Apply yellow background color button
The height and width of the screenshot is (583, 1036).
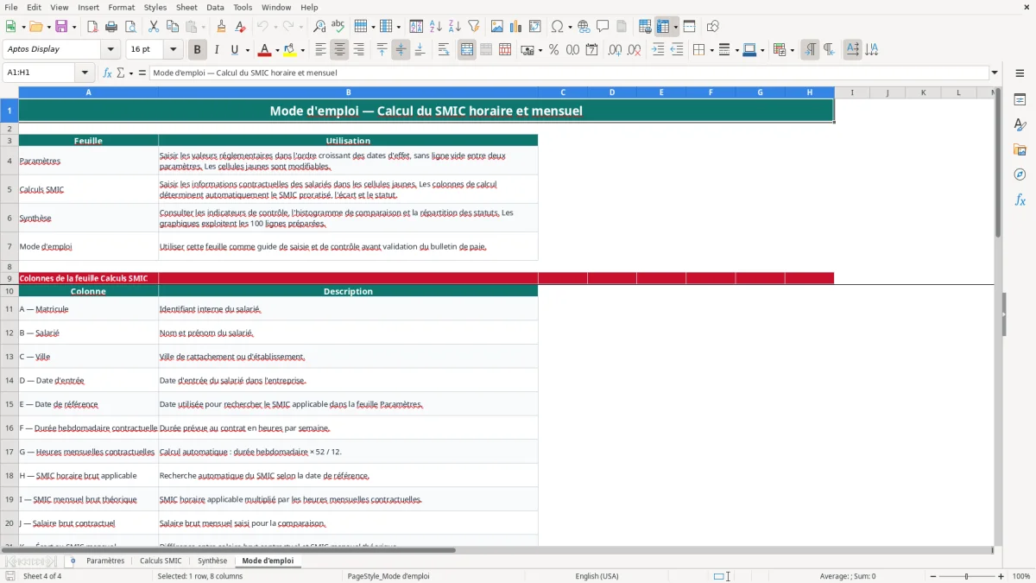click(x=290, y=50)
